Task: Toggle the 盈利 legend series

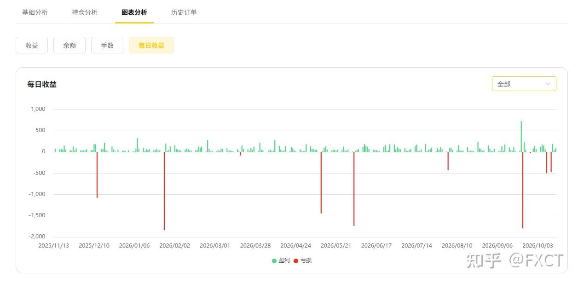Action: (281, 260)
